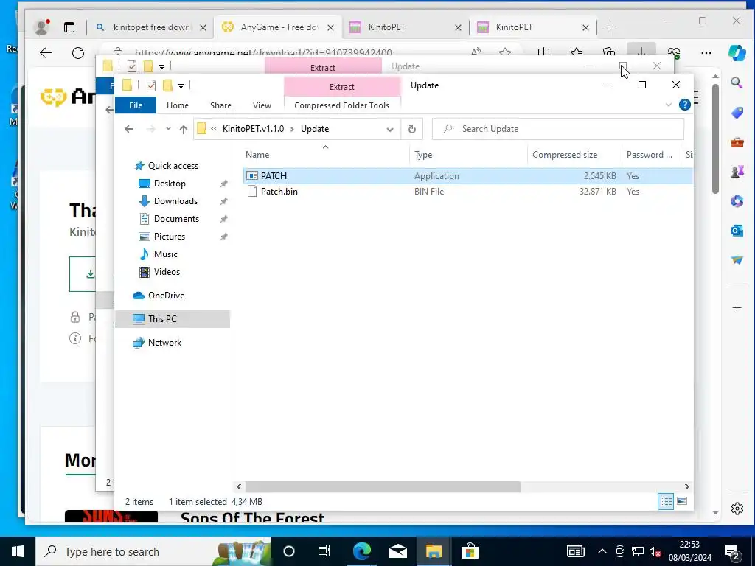Image resolution: width=755 pixels, height=566 pixels.
Task: Open the View ribbon tab
Action: [262, 105]
